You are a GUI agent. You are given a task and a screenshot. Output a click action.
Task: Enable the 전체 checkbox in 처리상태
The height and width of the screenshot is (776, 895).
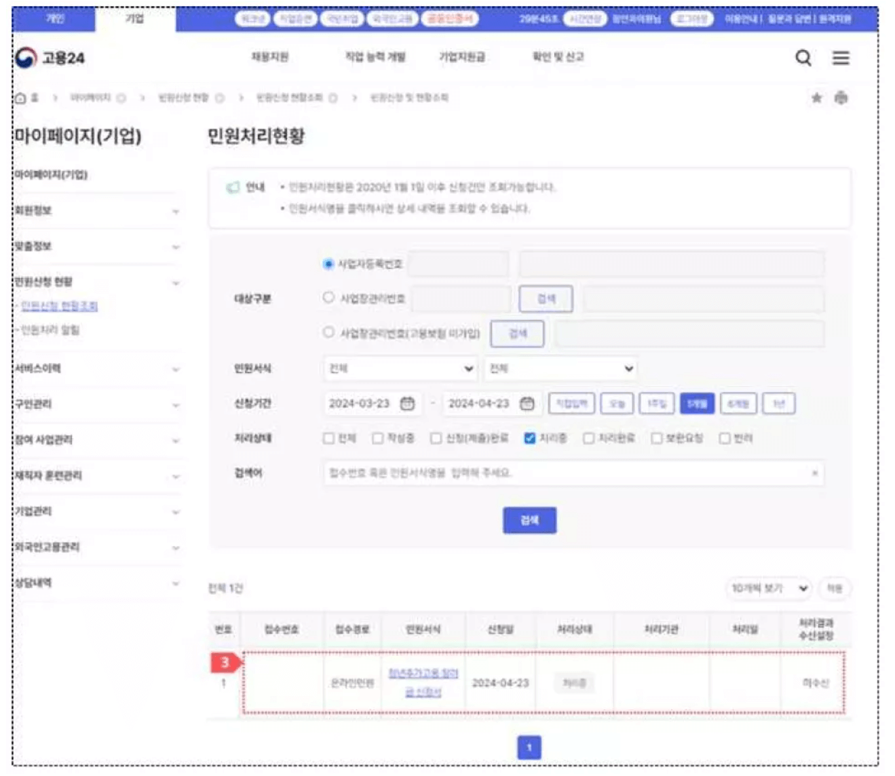[328, 438]
